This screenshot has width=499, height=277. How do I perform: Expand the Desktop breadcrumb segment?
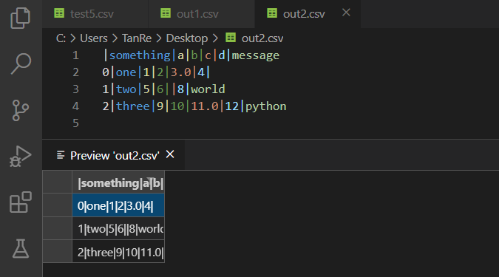coord(187,38)
